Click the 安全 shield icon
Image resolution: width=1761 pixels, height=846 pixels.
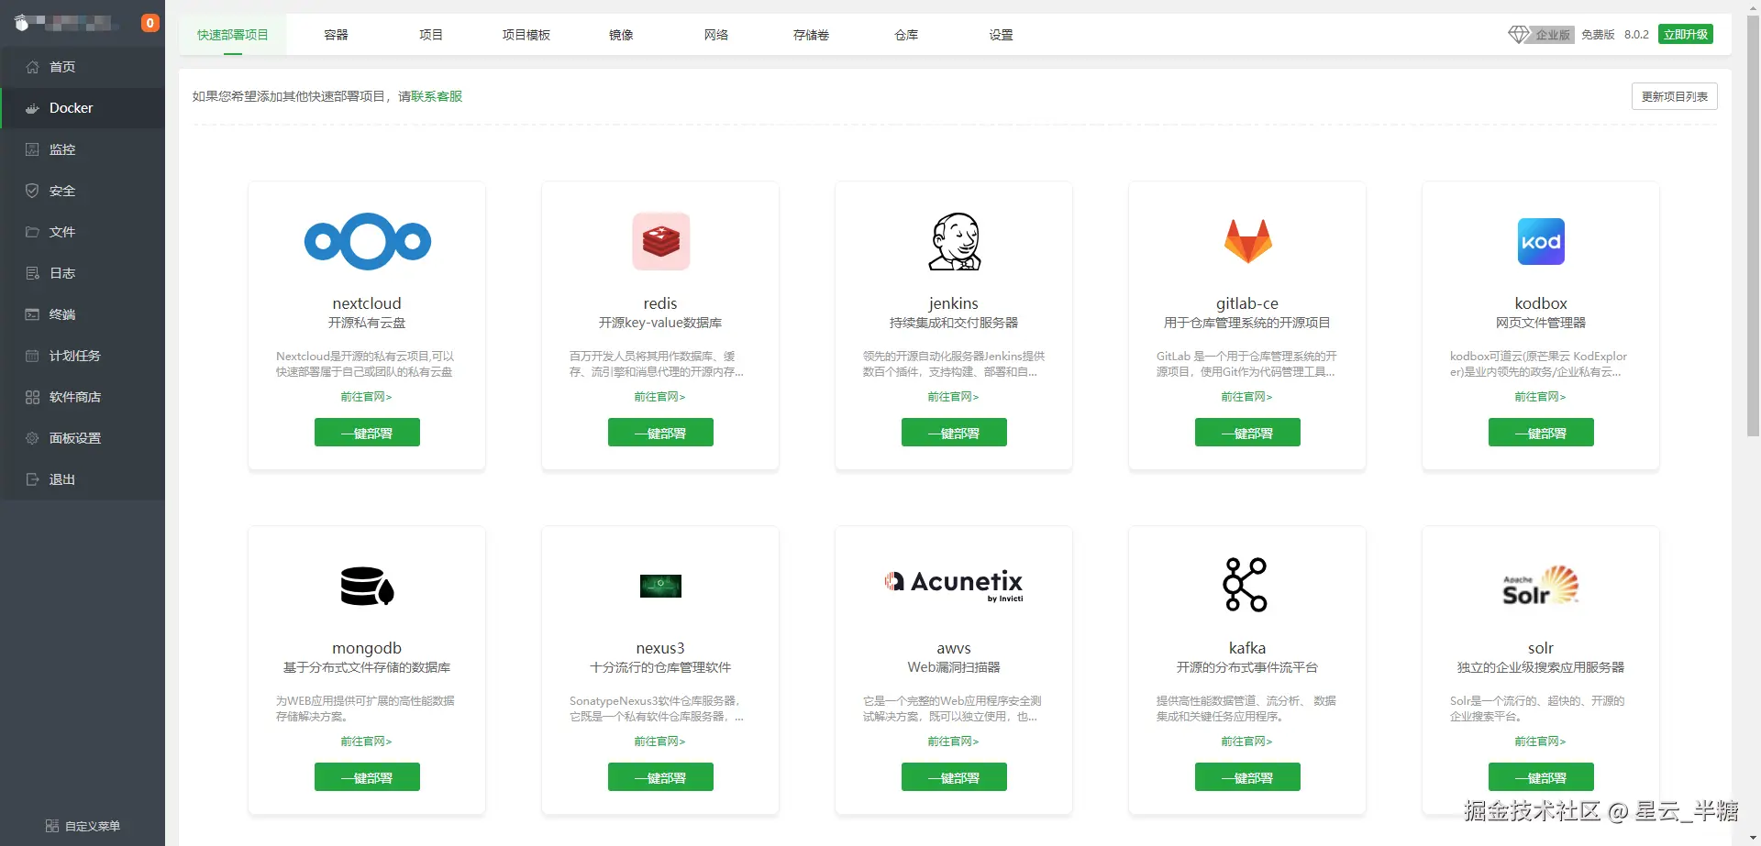[32, 191]
